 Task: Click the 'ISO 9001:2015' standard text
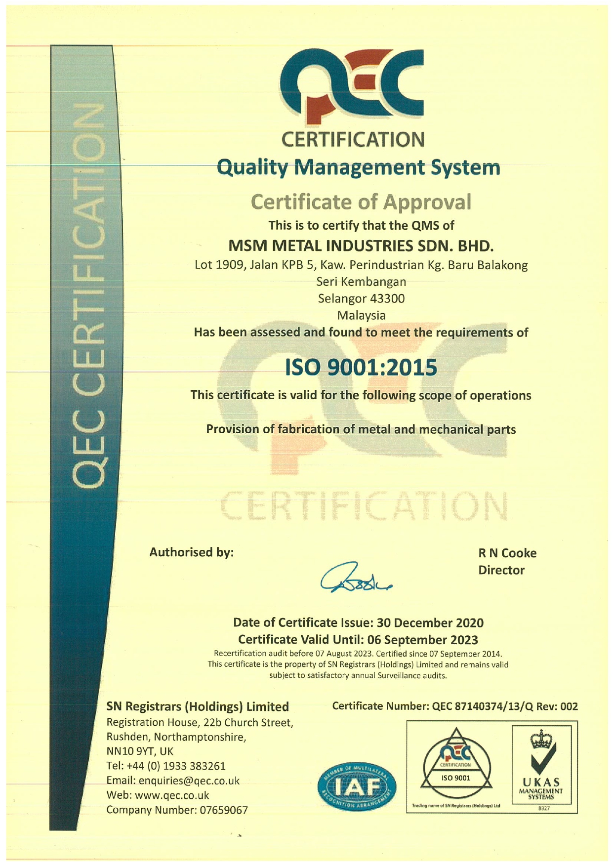pyautogui.click(x=361, y=368)
